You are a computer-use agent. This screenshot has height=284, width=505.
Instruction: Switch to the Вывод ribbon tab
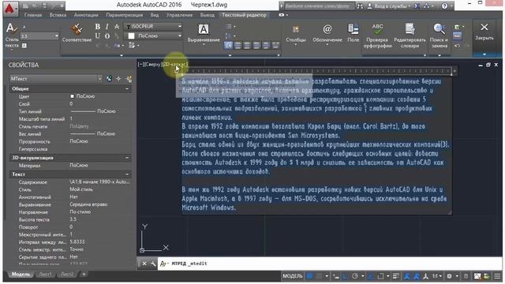[207, 15]
